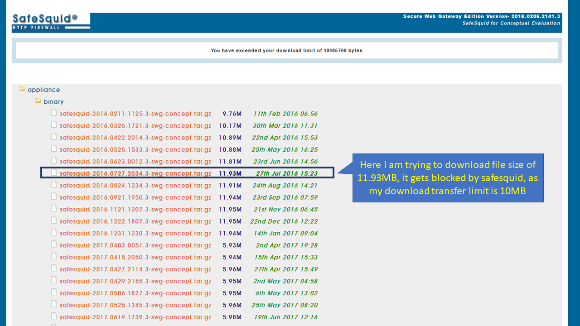Click file icon for safesquid-2017.0403.0051.3
Viewport: 580px width, 326px height.
click(x=54, y=244)
